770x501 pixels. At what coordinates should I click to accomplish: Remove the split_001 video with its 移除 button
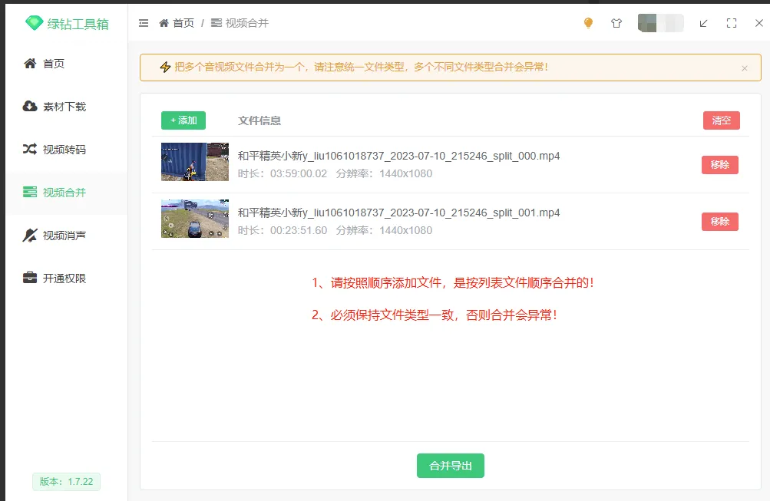[719, 220]
